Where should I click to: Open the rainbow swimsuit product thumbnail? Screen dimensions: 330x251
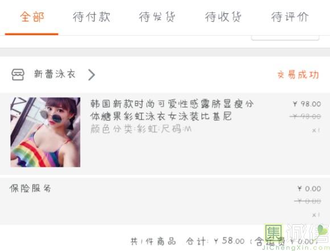coord(46,132)
